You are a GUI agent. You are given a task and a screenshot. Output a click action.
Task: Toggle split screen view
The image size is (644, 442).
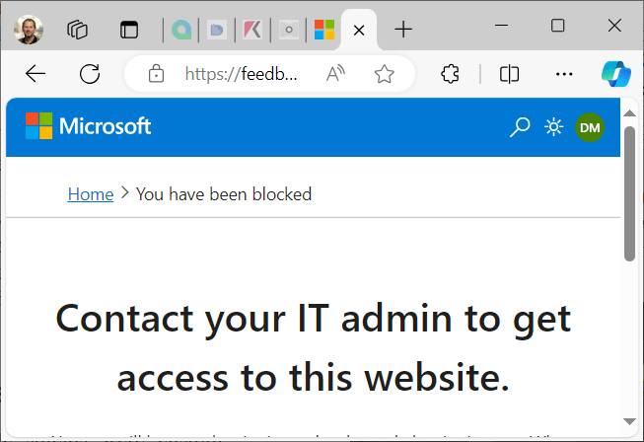tap(509, 74)
